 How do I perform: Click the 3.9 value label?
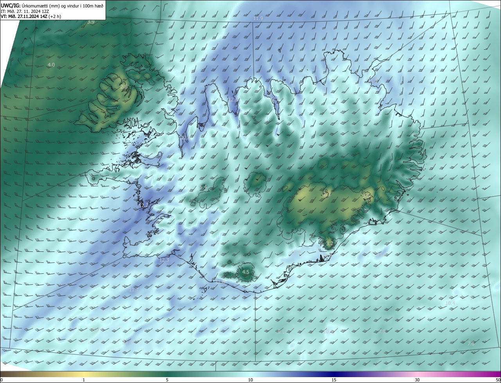click(91, 22)
